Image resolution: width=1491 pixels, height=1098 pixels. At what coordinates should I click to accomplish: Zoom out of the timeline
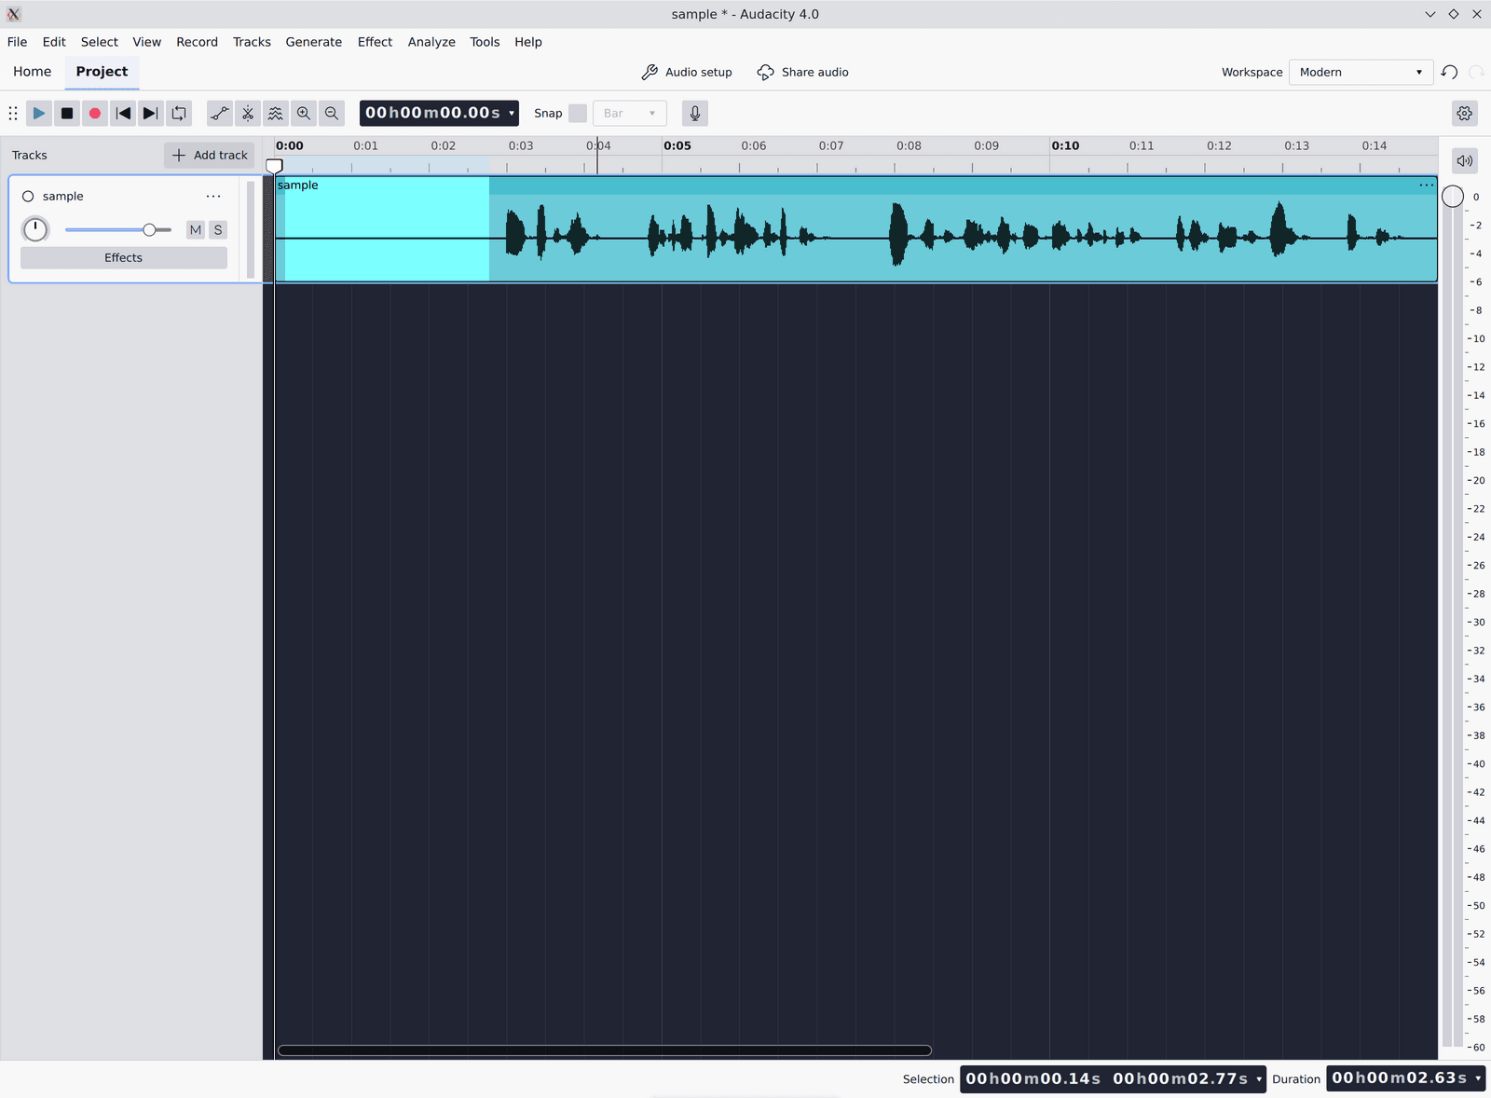tap(332, 114)
